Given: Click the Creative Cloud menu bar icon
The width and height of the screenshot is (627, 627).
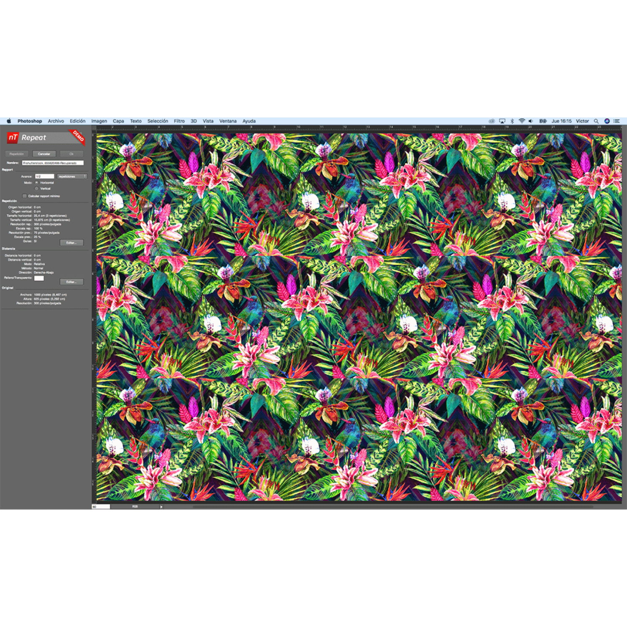Looking at the screenshot, I should [x=492, y=121].
